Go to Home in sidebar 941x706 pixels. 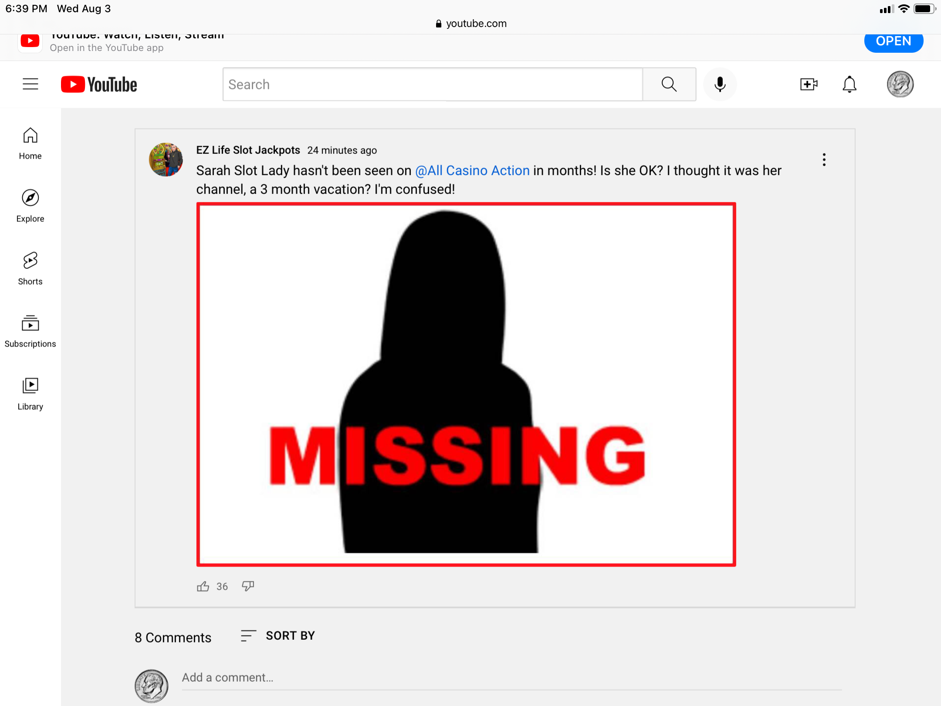30,144
